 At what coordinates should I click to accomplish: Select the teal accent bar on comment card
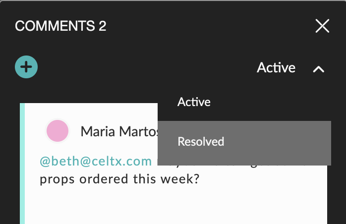pyautogui.click(x=22, y=164)
